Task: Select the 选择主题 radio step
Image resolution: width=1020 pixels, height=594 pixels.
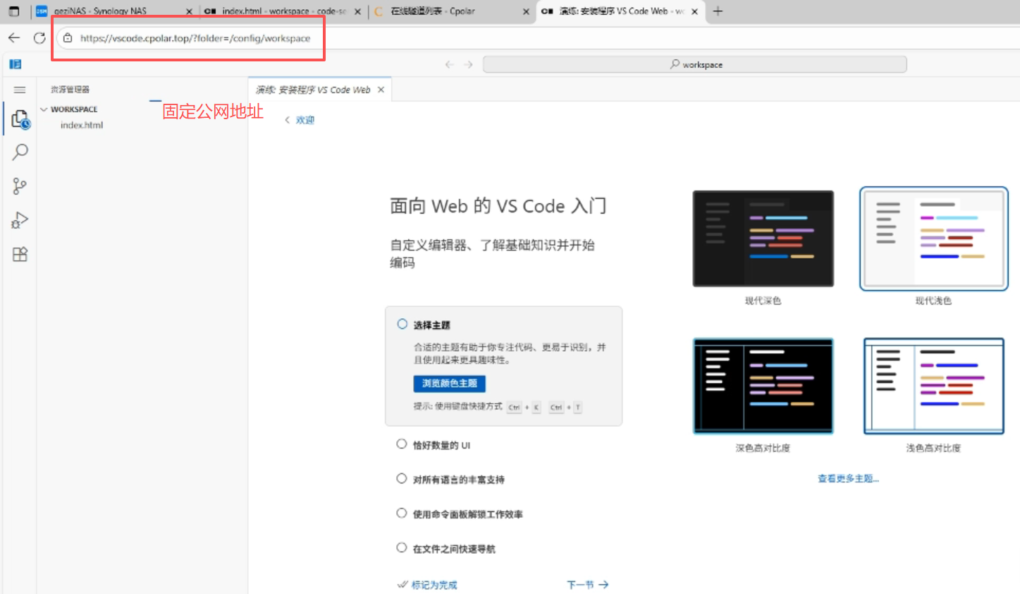Action: tap(402, 325)
